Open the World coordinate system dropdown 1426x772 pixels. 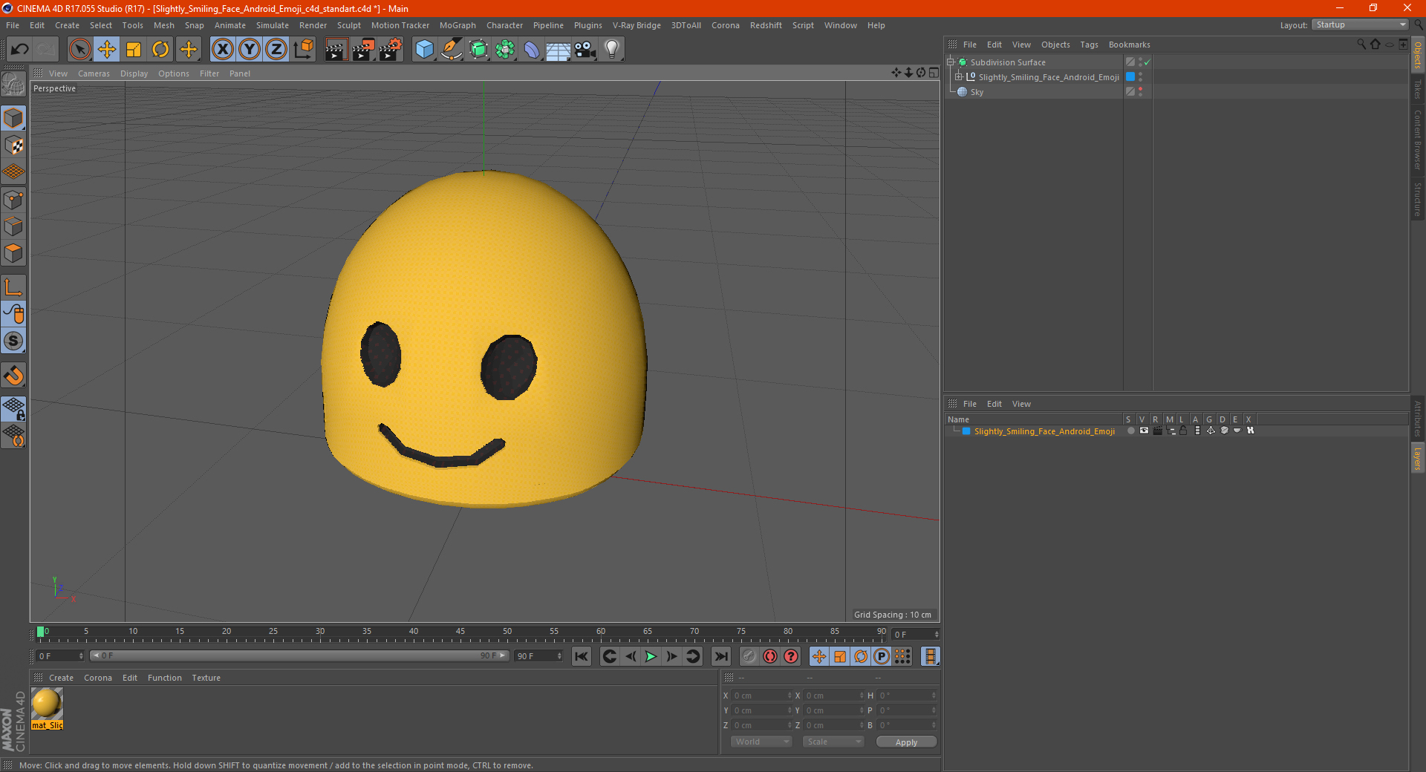click(x=761, y=742)
